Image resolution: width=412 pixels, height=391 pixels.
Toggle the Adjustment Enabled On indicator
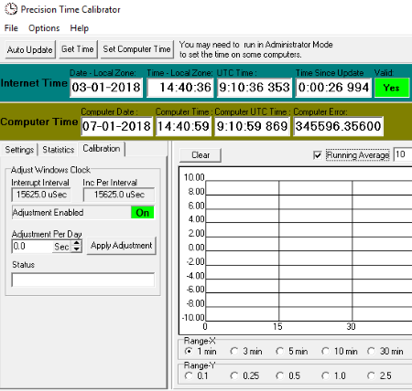(x=143, y=213)
